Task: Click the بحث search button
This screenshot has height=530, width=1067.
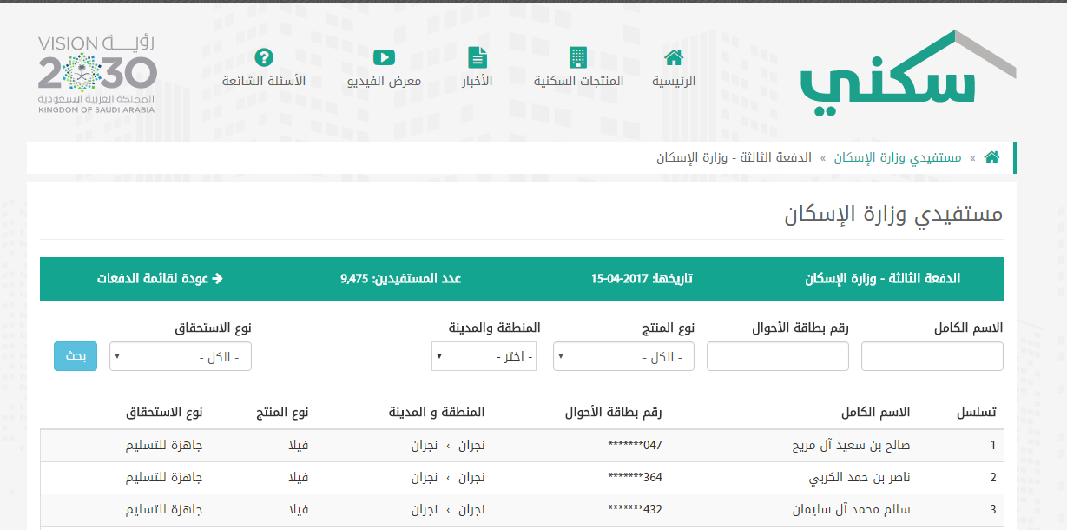Action: click(76, 356)
